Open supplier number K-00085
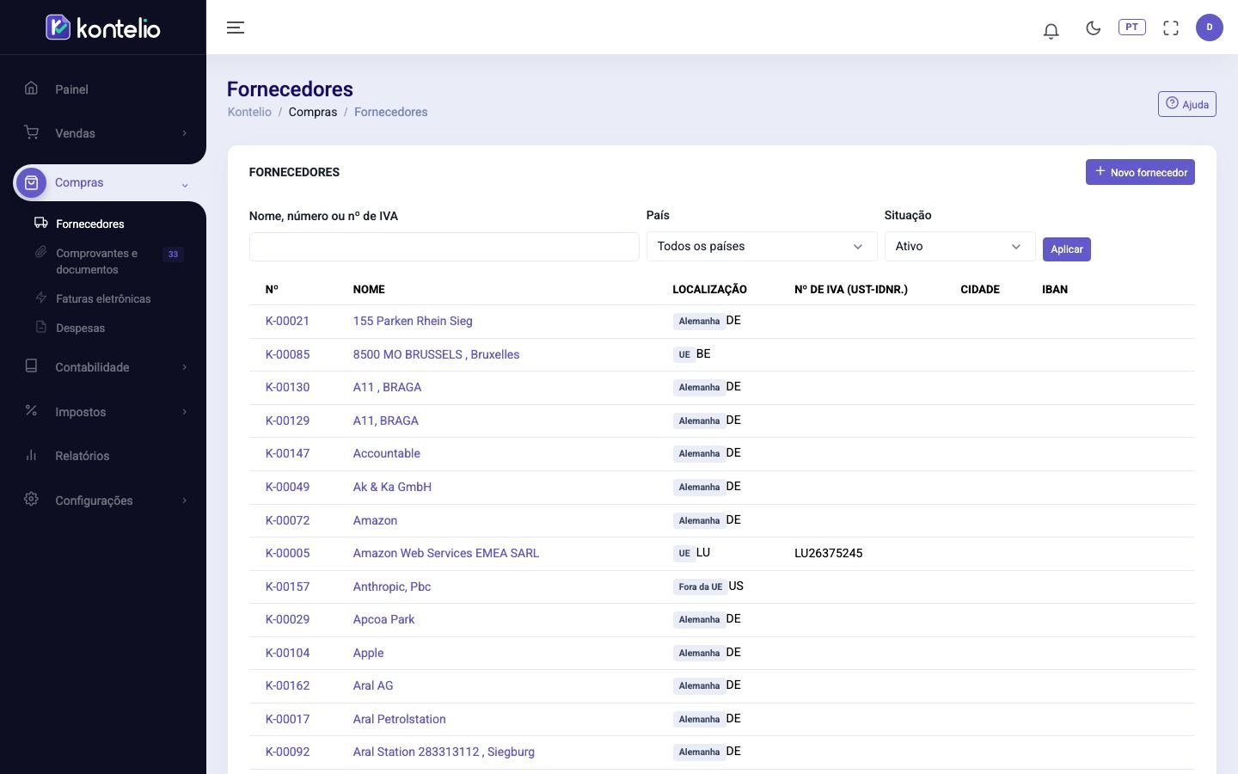This screenshot has height=774, width=1238. click(287, 354)
